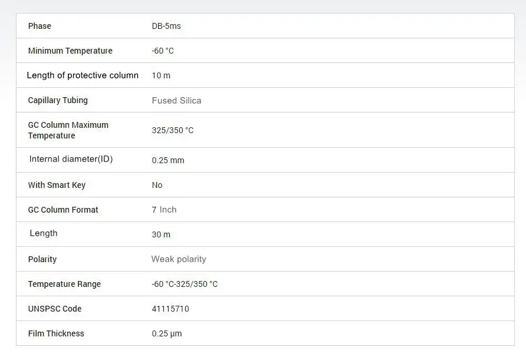The width and height of the screenshot is (526, 357).
Task: Click the GC Column Maximum Temperature label
Action: click(x=68, y=130)
